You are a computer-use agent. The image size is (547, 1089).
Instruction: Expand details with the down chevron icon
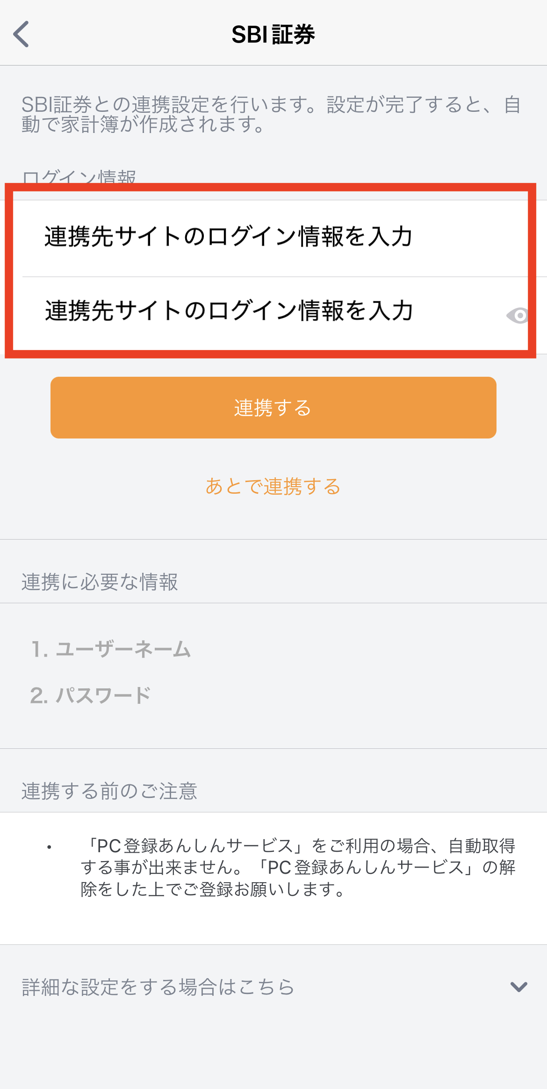click(519, 987)
